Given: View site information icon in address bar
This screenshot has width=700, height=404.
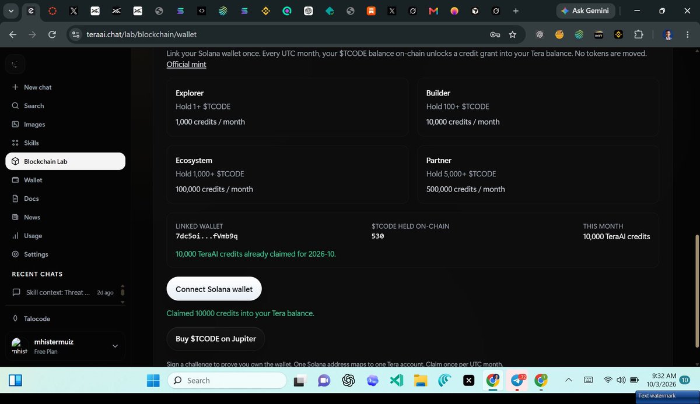Looking at the screenshot, I should (x=75, y=35).
